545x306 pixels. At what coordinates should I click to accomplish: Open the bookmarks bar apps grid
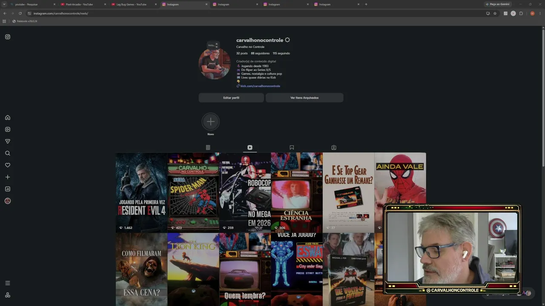pyautogui.click(x=4, y=21)
